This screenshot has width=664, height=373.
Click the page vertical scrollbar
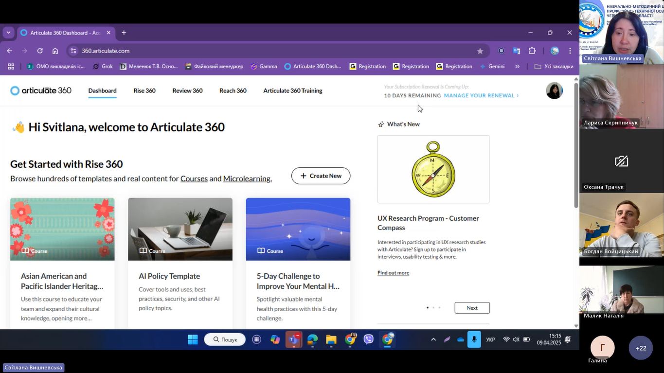pyautogui.click(x=576, y=146)
